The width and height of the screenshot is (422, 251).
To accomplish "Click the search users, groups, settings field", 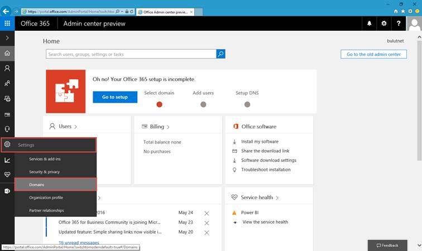I will tap(131, 54).
